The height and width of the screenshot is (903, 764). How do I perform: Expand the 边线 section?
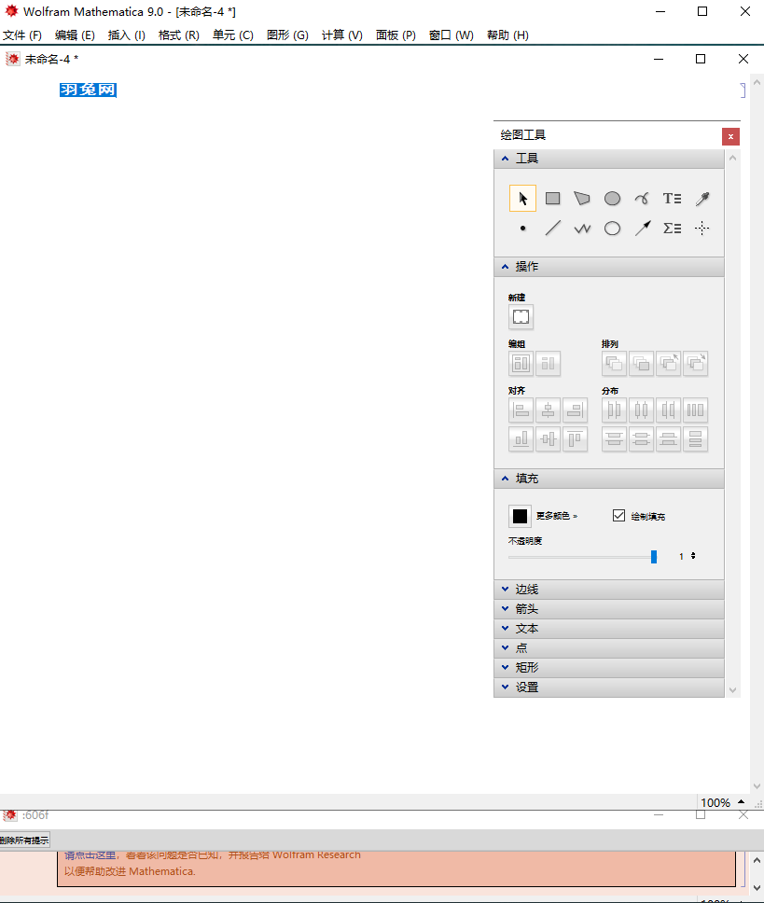tap(525, 589)
